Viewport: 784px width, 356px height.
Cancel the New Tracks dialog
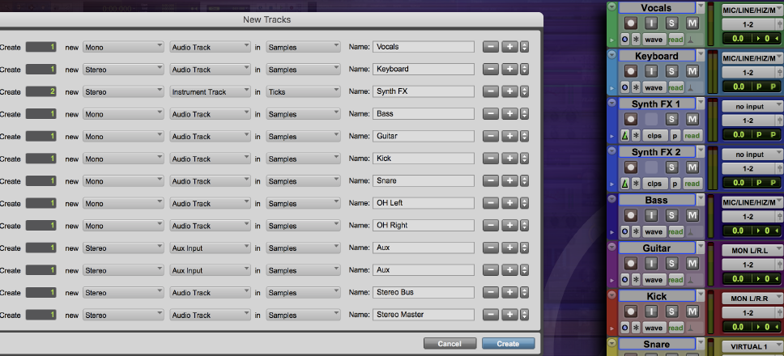click(x=450, y=344)
